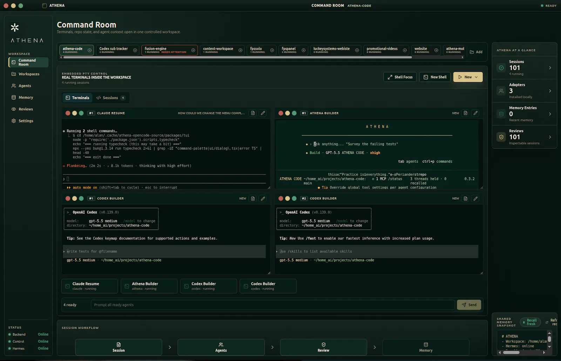
Task: Click the Session workflow step
Action: pos(119,347)
